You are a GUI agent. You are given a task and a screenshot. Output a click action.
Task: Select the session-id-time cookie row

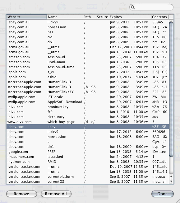88,67
